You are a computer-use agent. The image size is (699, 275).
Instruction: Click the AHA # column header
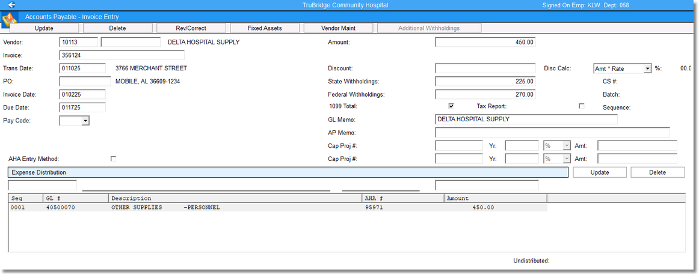click(403, 199)
